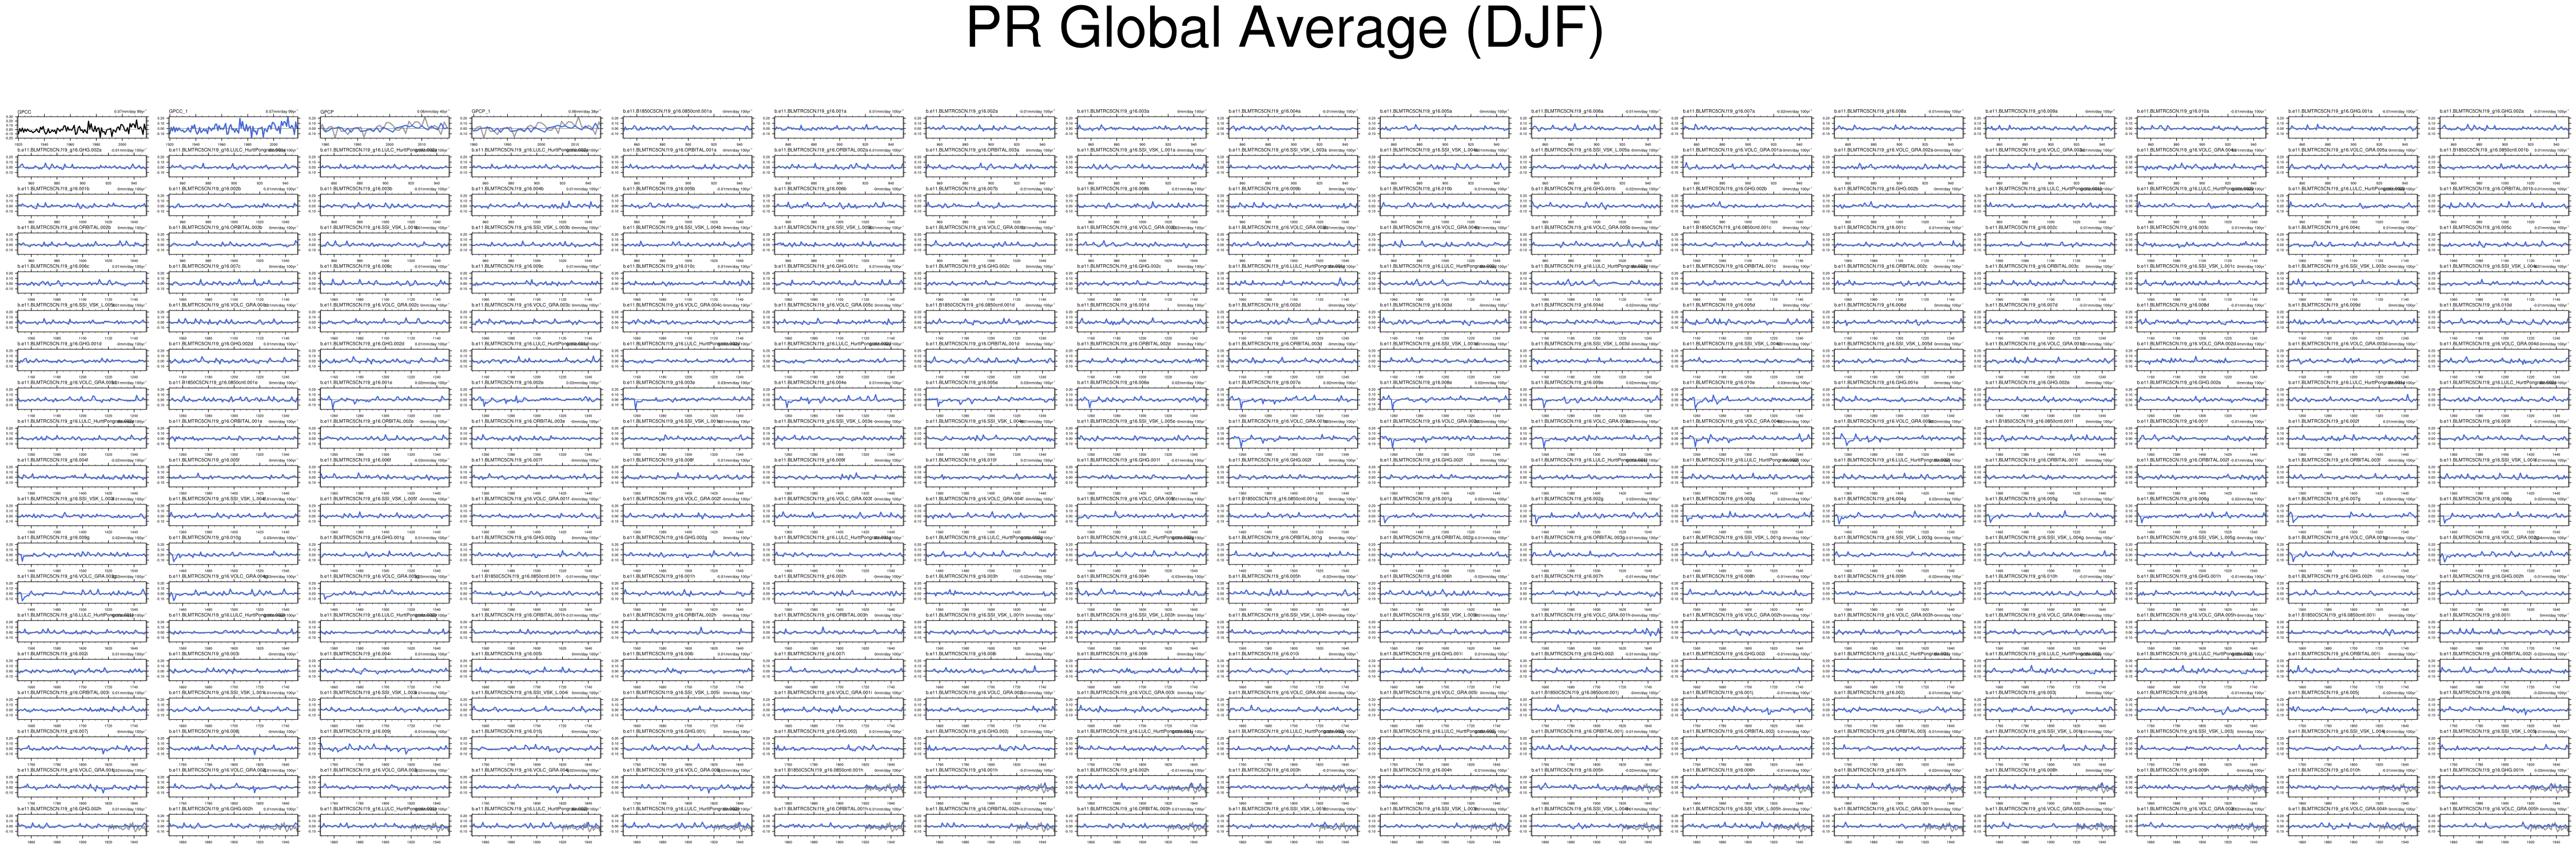Click the BLMTRC5CN f19_g16.001a plot
This screenshot has width=2576, height=848.
(839, 127)
